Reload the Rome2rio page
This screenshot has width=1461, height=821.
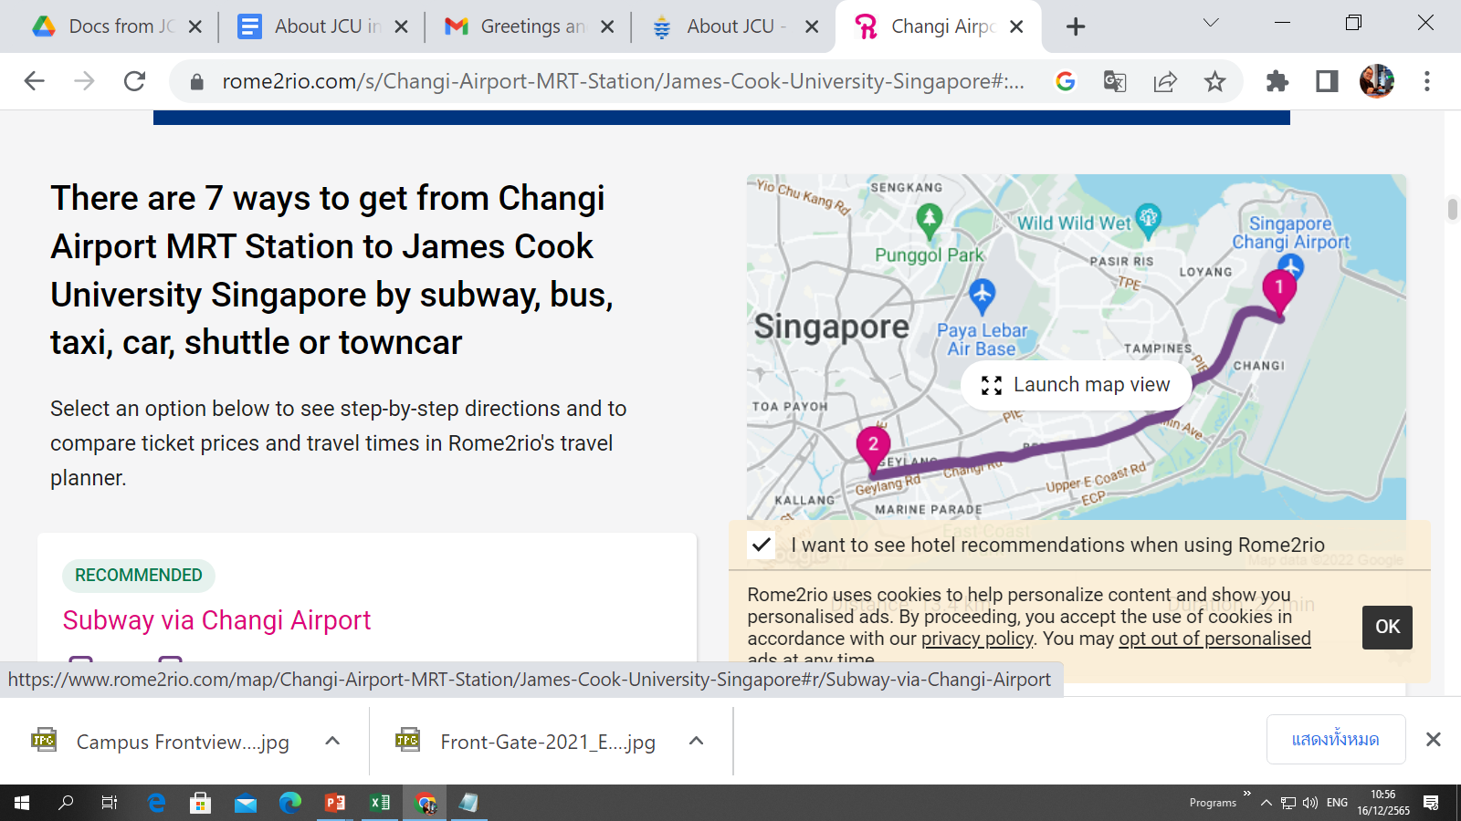(135, 81)
